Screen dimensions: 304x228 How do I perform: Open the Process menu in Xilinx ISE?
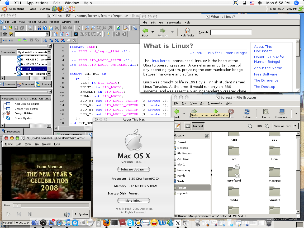pyautogui.click(x=54, y=22)
